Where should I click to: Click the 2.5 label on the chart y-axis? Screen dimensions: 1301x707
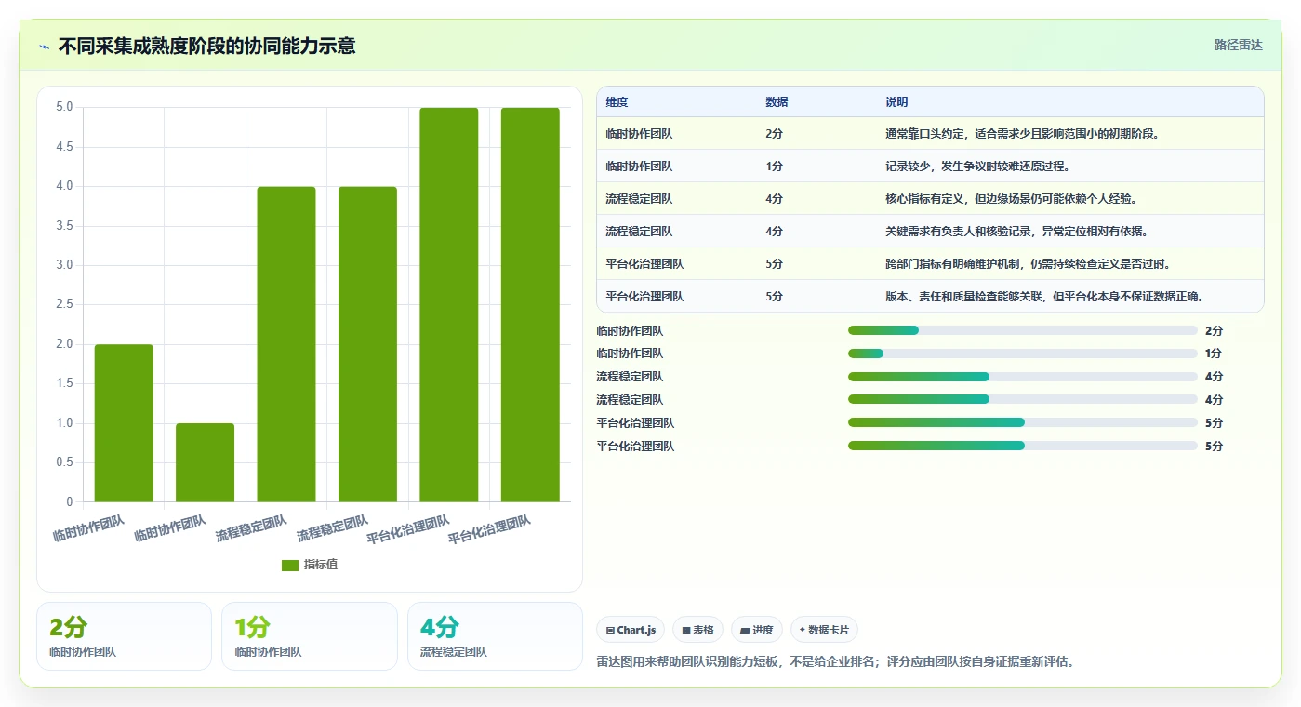[64, 305]
